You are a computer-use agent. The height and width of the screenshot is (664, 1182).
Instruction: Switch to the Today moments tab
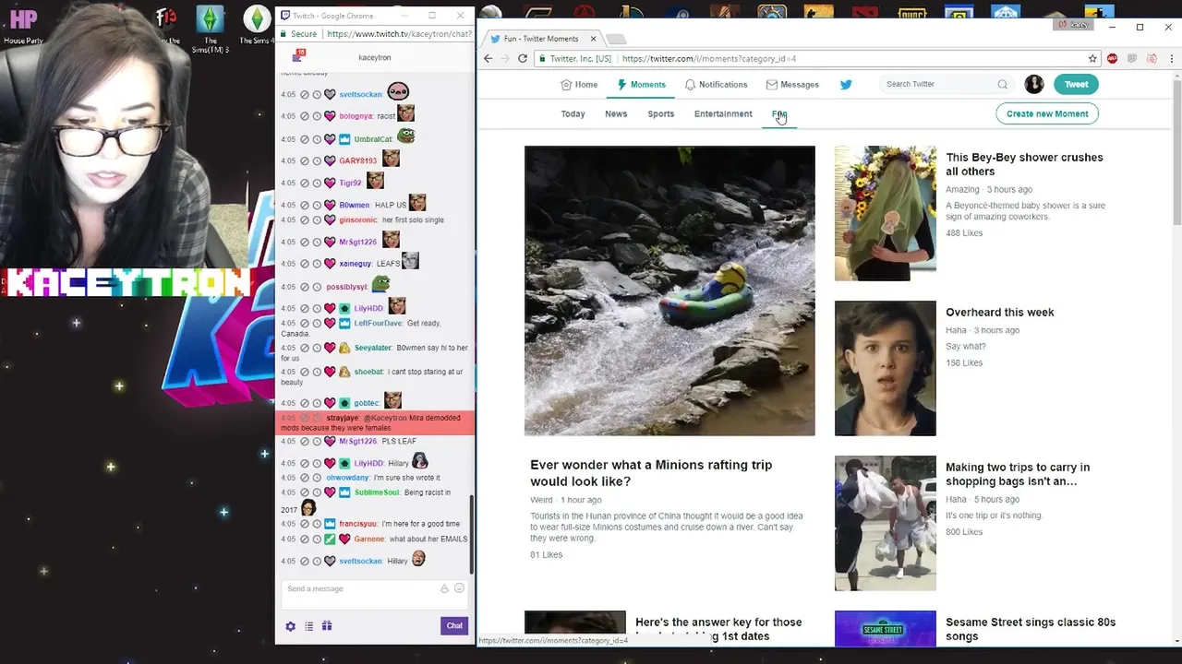tap(573, 114)
